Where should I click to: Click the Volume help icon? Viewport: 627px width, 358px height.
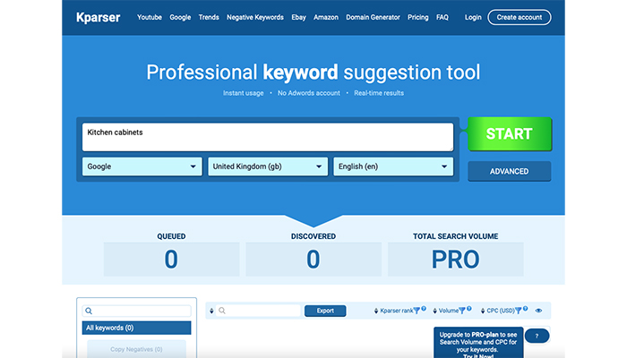[469, 309]
